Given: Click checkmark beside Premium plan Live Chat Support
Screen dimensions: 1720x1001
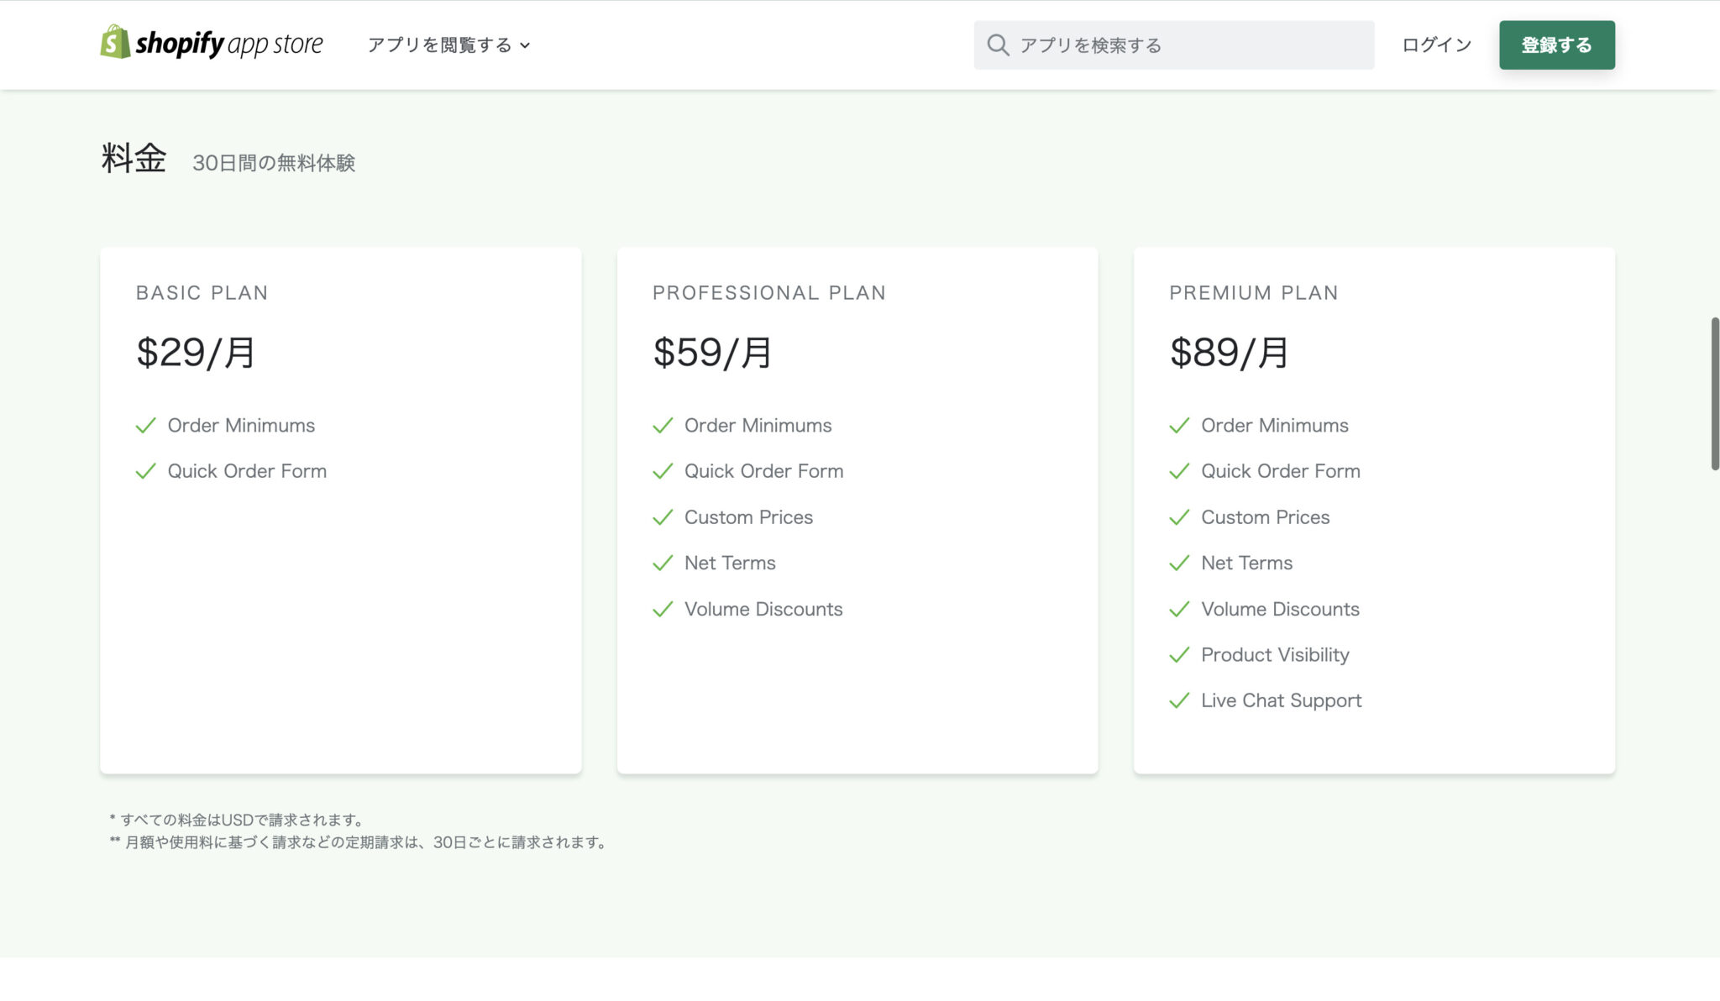Looking at the screenshot, I should (x=1179, y=700).
